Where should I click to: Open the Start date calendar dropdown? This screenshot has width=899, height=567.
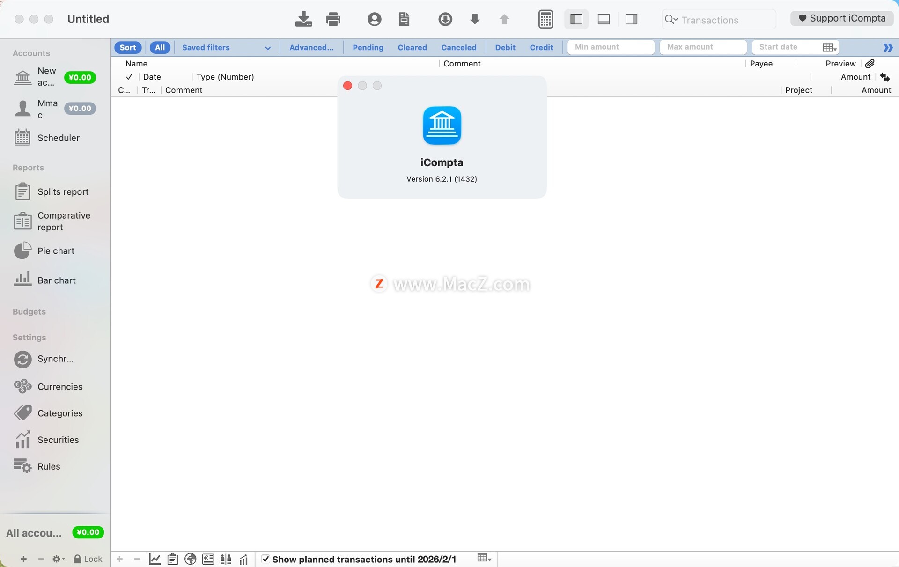coord(829,48)
